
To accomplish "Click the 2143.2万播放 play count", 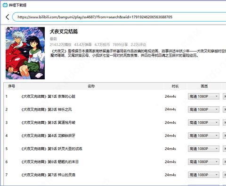I will click(x=61, y=45).
